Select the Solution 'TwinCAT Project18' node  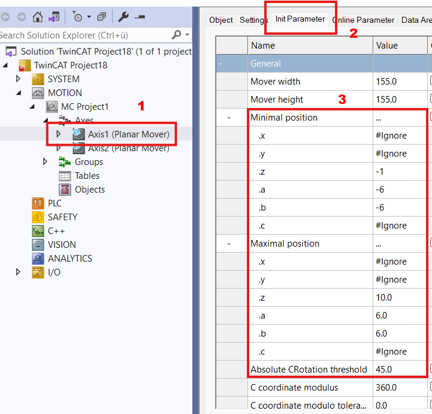106,52
